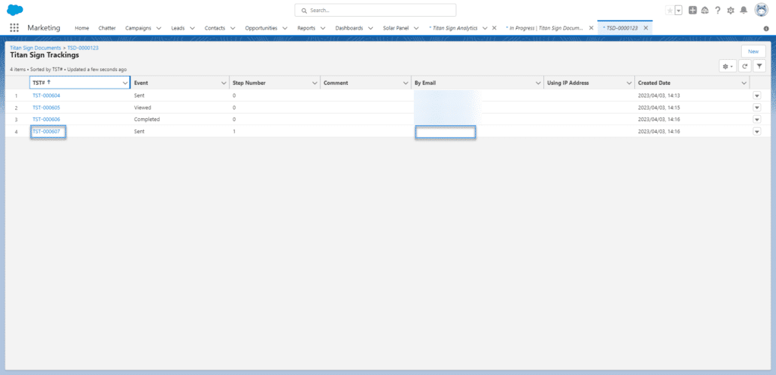Expand the favorites list dropdown arrow
The image size is (776, 375).
[x=678, y=10]
